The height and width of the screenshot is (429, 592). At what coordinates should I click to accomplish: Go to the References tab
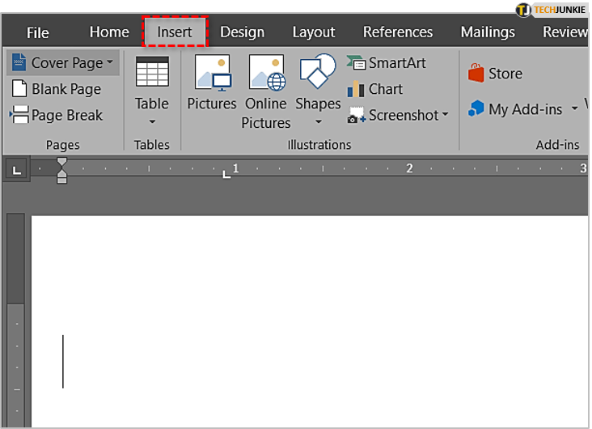pos(397,32)
